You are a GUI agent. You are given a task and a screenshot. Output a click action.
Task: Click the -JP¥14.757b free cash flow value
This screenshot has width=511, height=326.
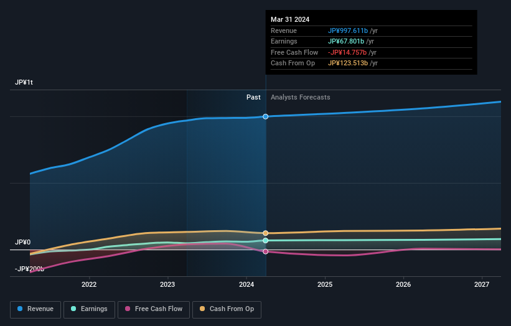coord(347,52)
